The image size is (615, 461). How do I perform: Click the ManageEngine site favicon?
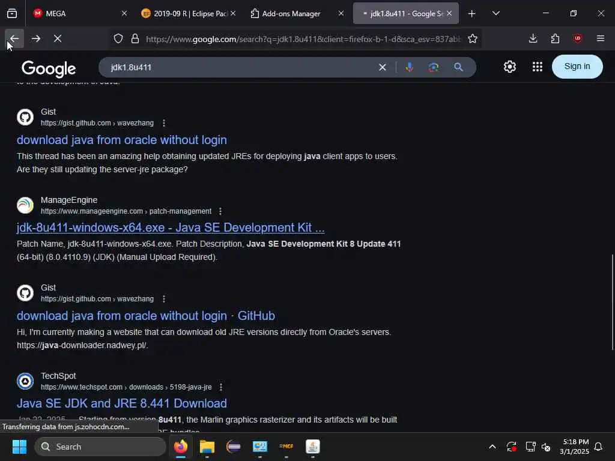[25, 205]
